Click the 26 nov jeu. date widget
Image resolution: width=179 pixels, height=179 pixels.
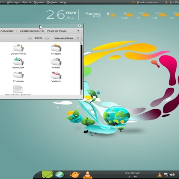coord(63,15)
